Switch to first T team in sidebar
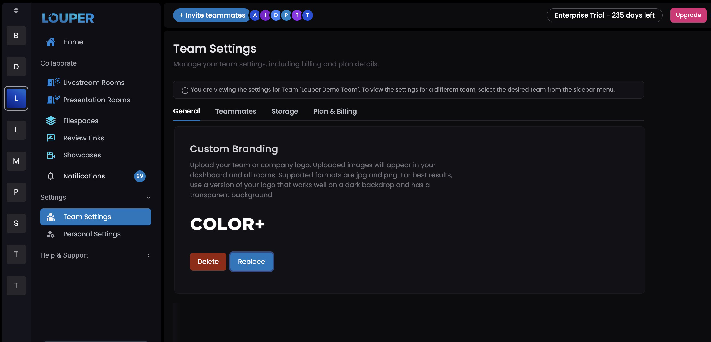The height and width of the screenshot is (342, 711). click(x=16, y=255)
